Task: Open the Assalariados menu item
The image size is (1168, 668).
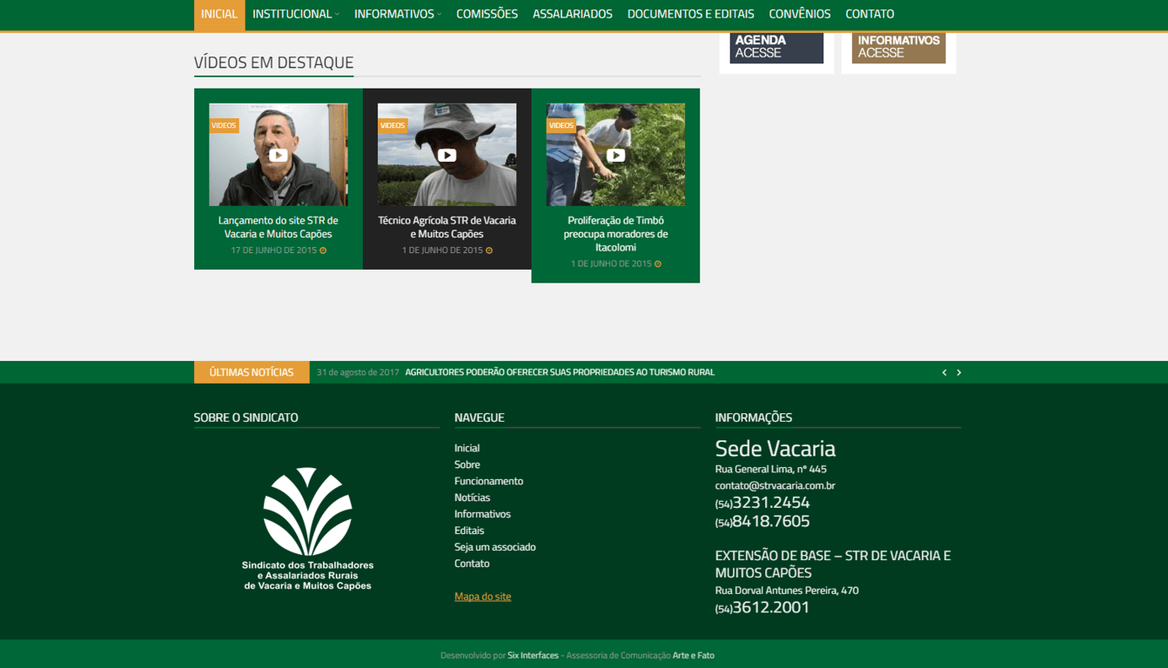Action: click(x=573, y=14)
